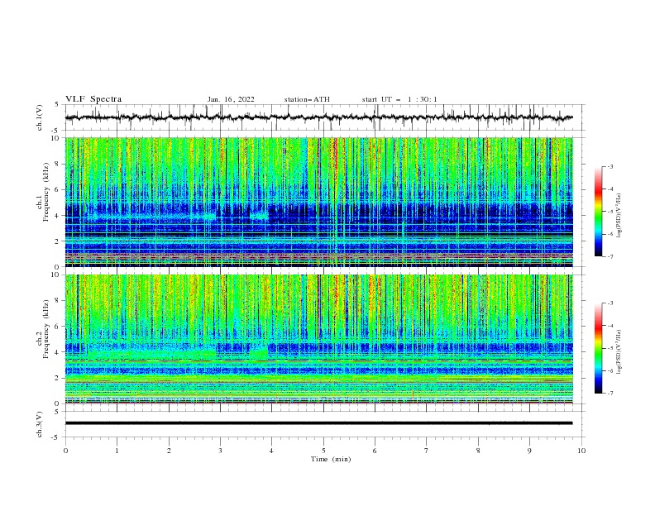Image resolution: width=655 pixels, height=506 pixels.
Task: Click the ch.1 spectrogram panel
Action: tap(319, 202)
